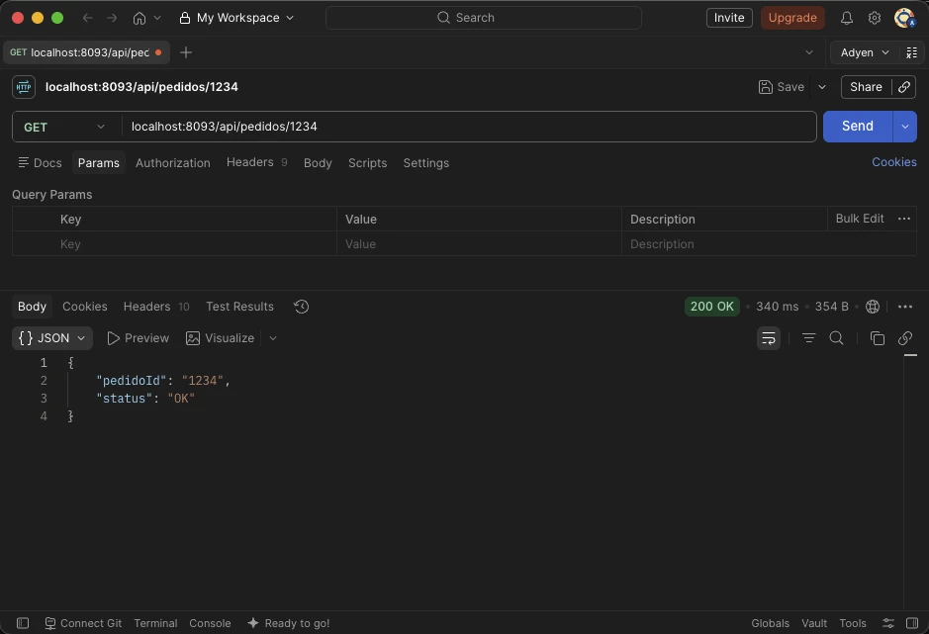The width and height of the screenshot is (929, 634).
Task: Open the request Settings tab
Action: [x=426, y=163]
